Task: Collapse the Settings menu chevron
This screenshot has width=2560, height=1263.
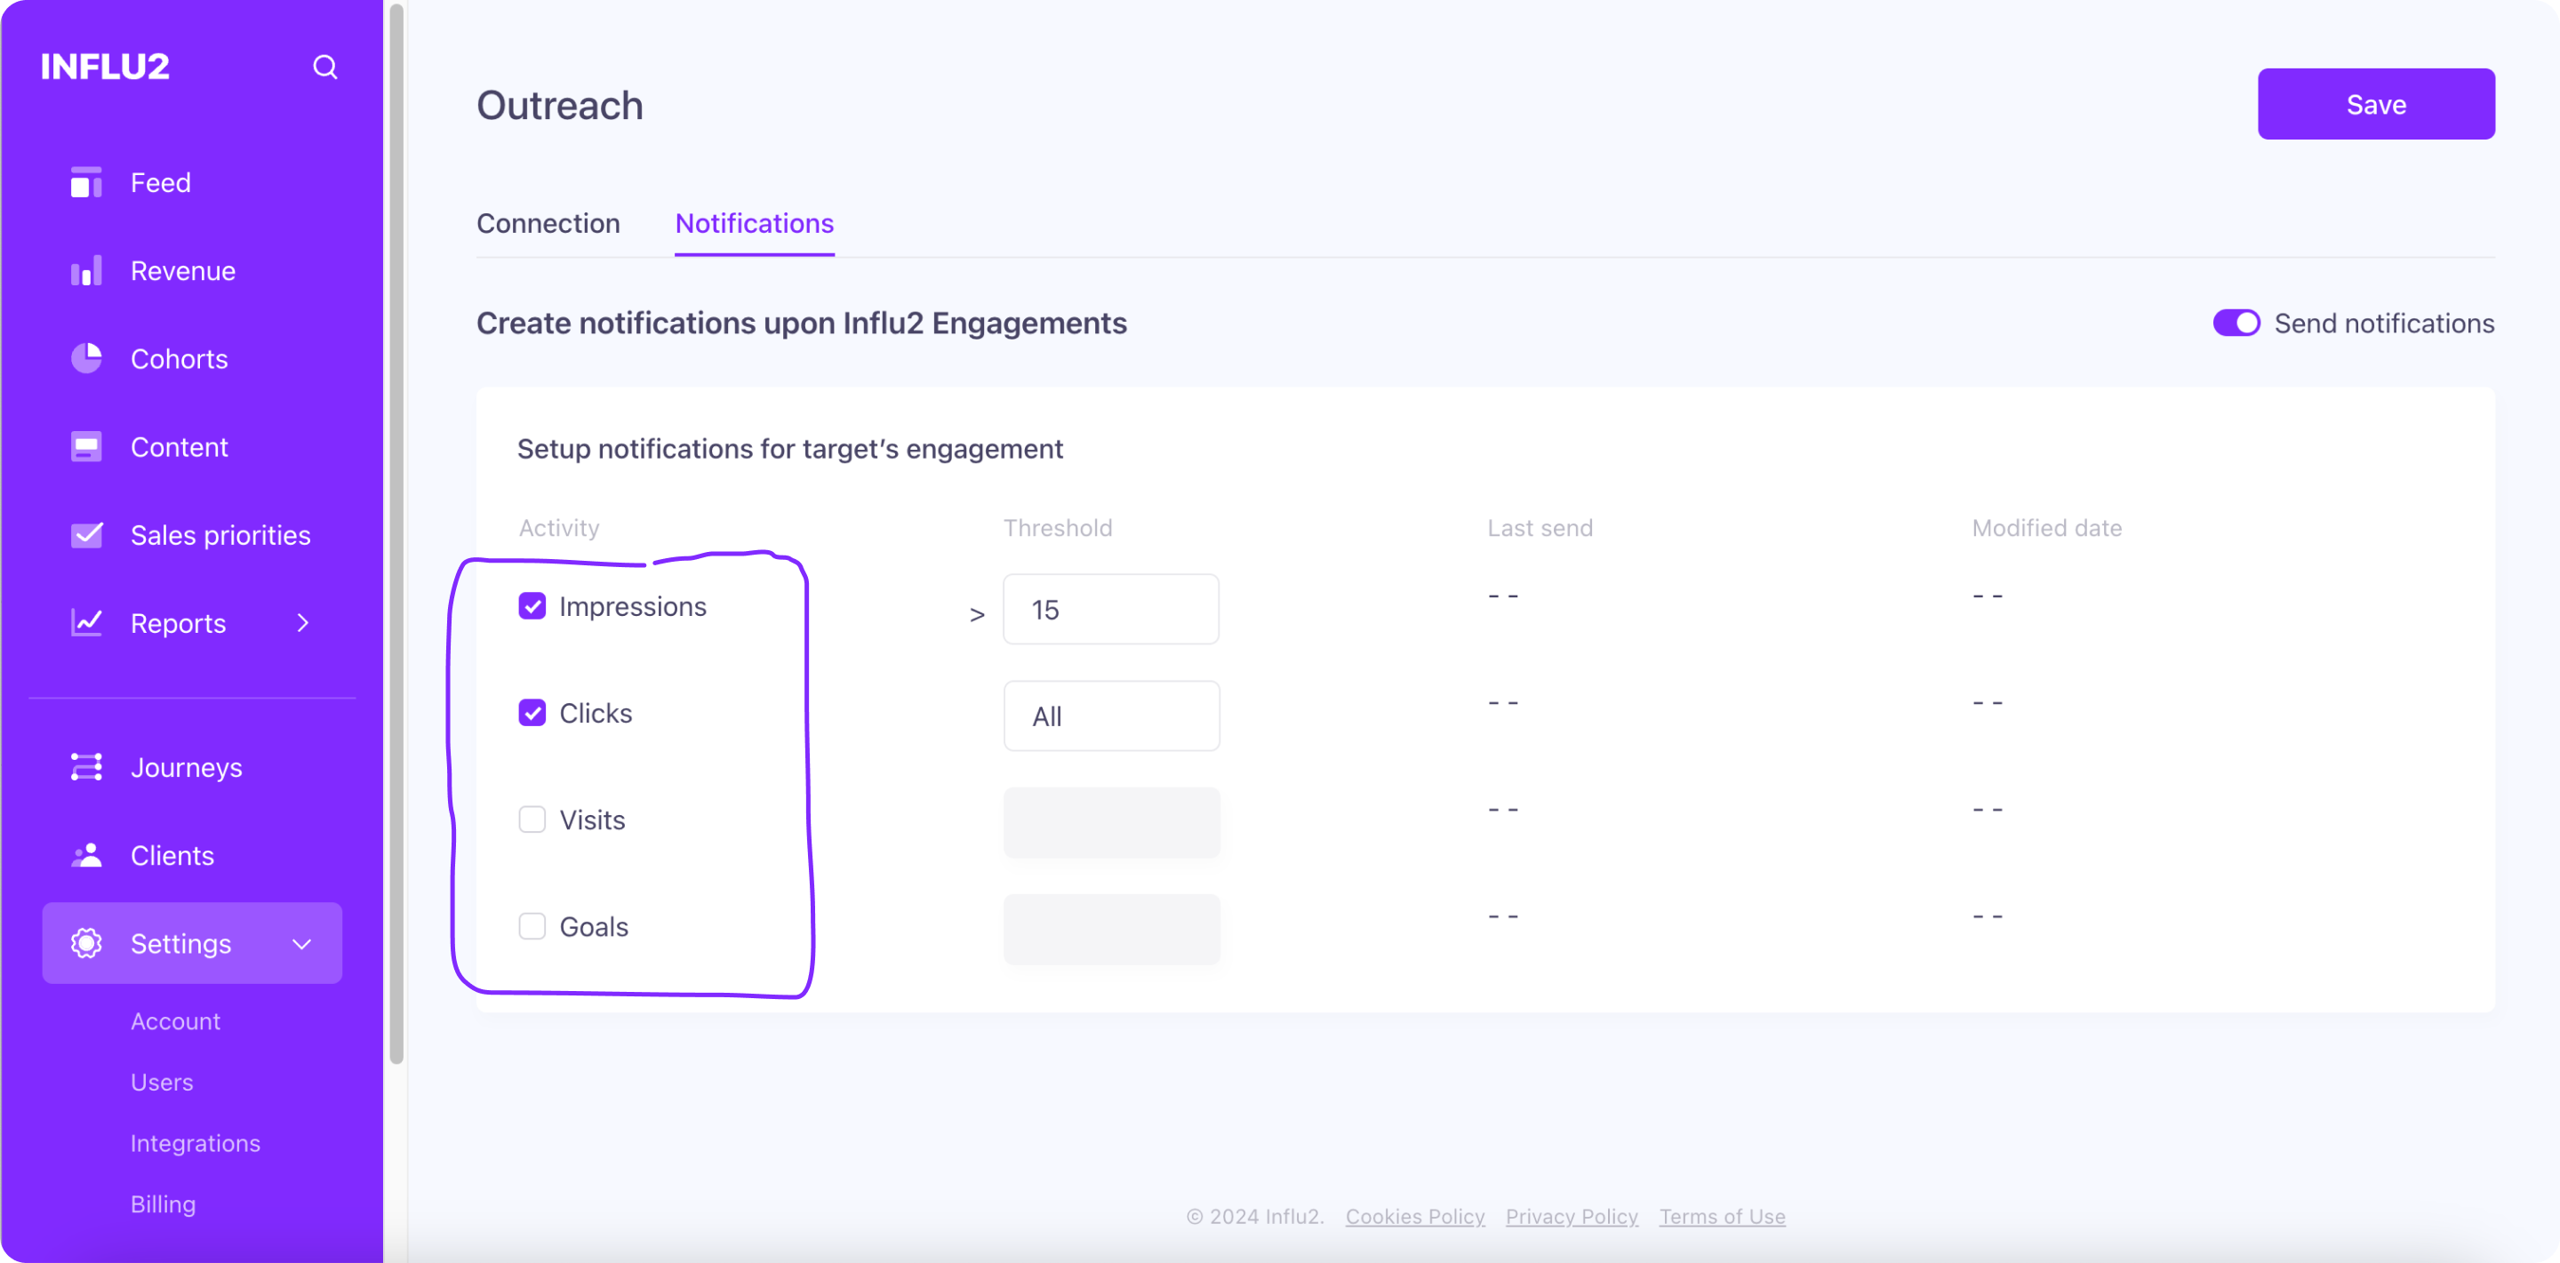Action: tap(302, 944)
